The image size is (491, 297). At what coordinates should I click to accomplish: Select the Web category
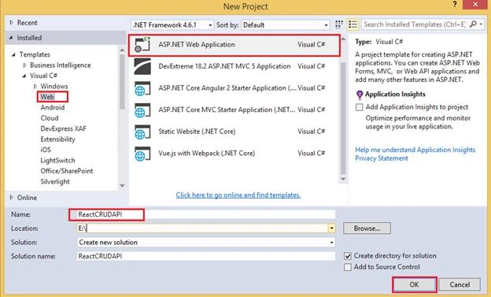click(x=47, y=97)
